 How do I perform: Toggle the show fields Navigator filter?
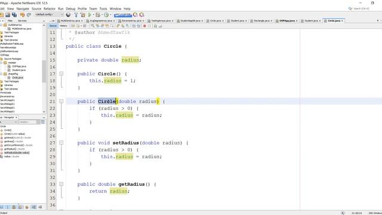click(7, 207)
